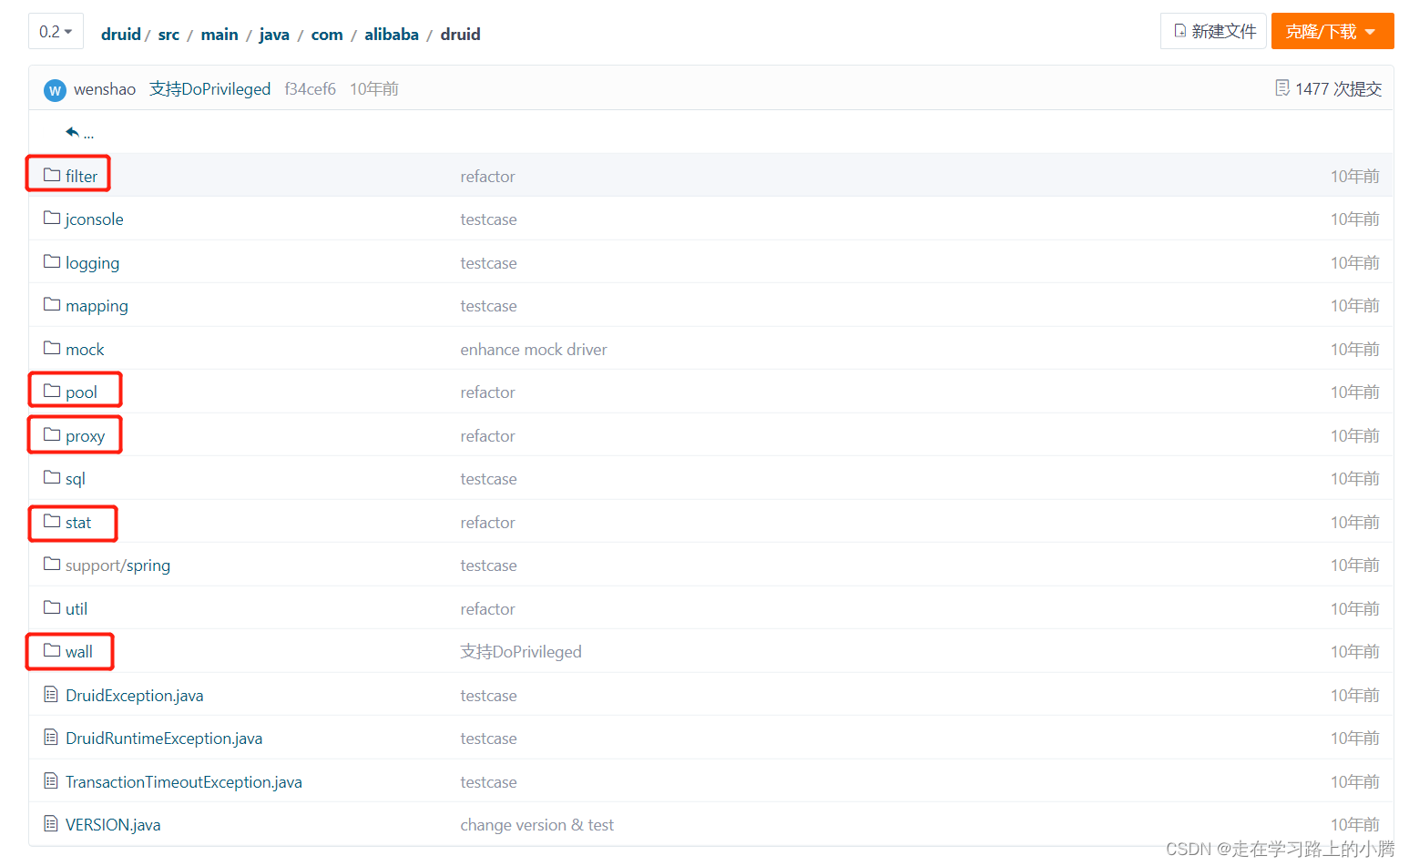Open 支持DoPrivileged commit in wall row

521,652
